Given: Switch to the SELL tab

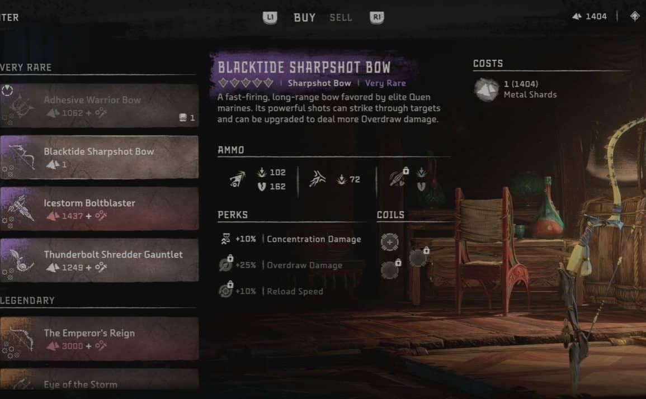Looking at the screenshot, I should tap(341, 18).
